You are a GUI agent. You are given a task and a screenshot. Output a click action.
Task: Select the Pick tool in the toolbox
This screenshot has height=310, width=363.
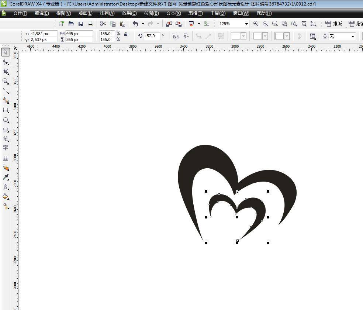point(6,52)
